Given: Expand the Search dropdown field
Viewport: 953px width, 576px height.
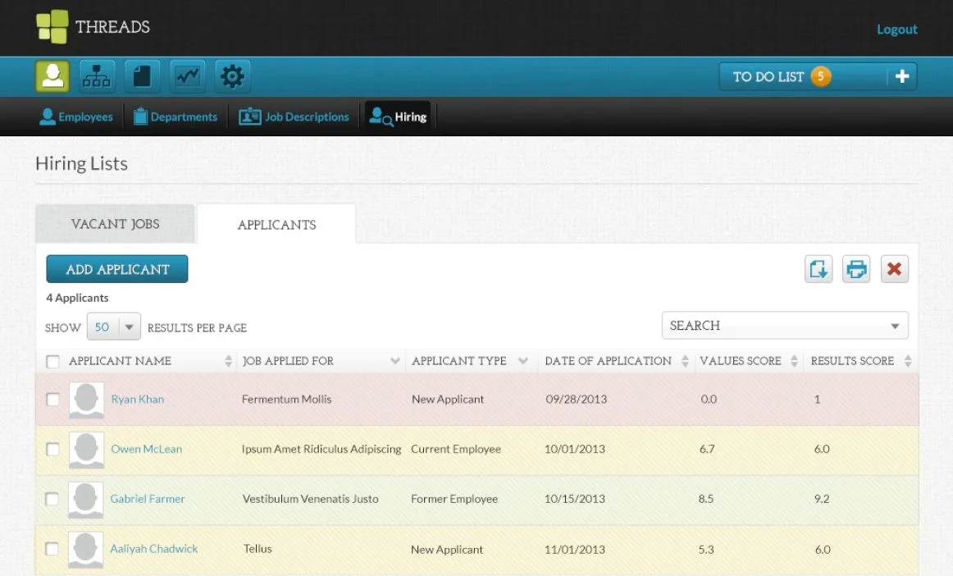Looking at the screenshot, I should pos(785,326).
